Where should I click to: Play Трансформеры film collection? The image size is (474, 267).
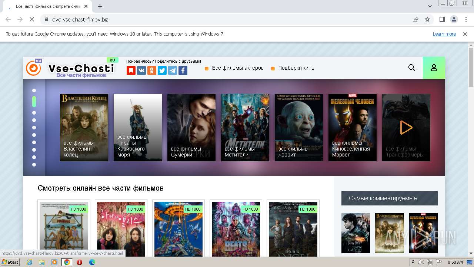(406, 128)
